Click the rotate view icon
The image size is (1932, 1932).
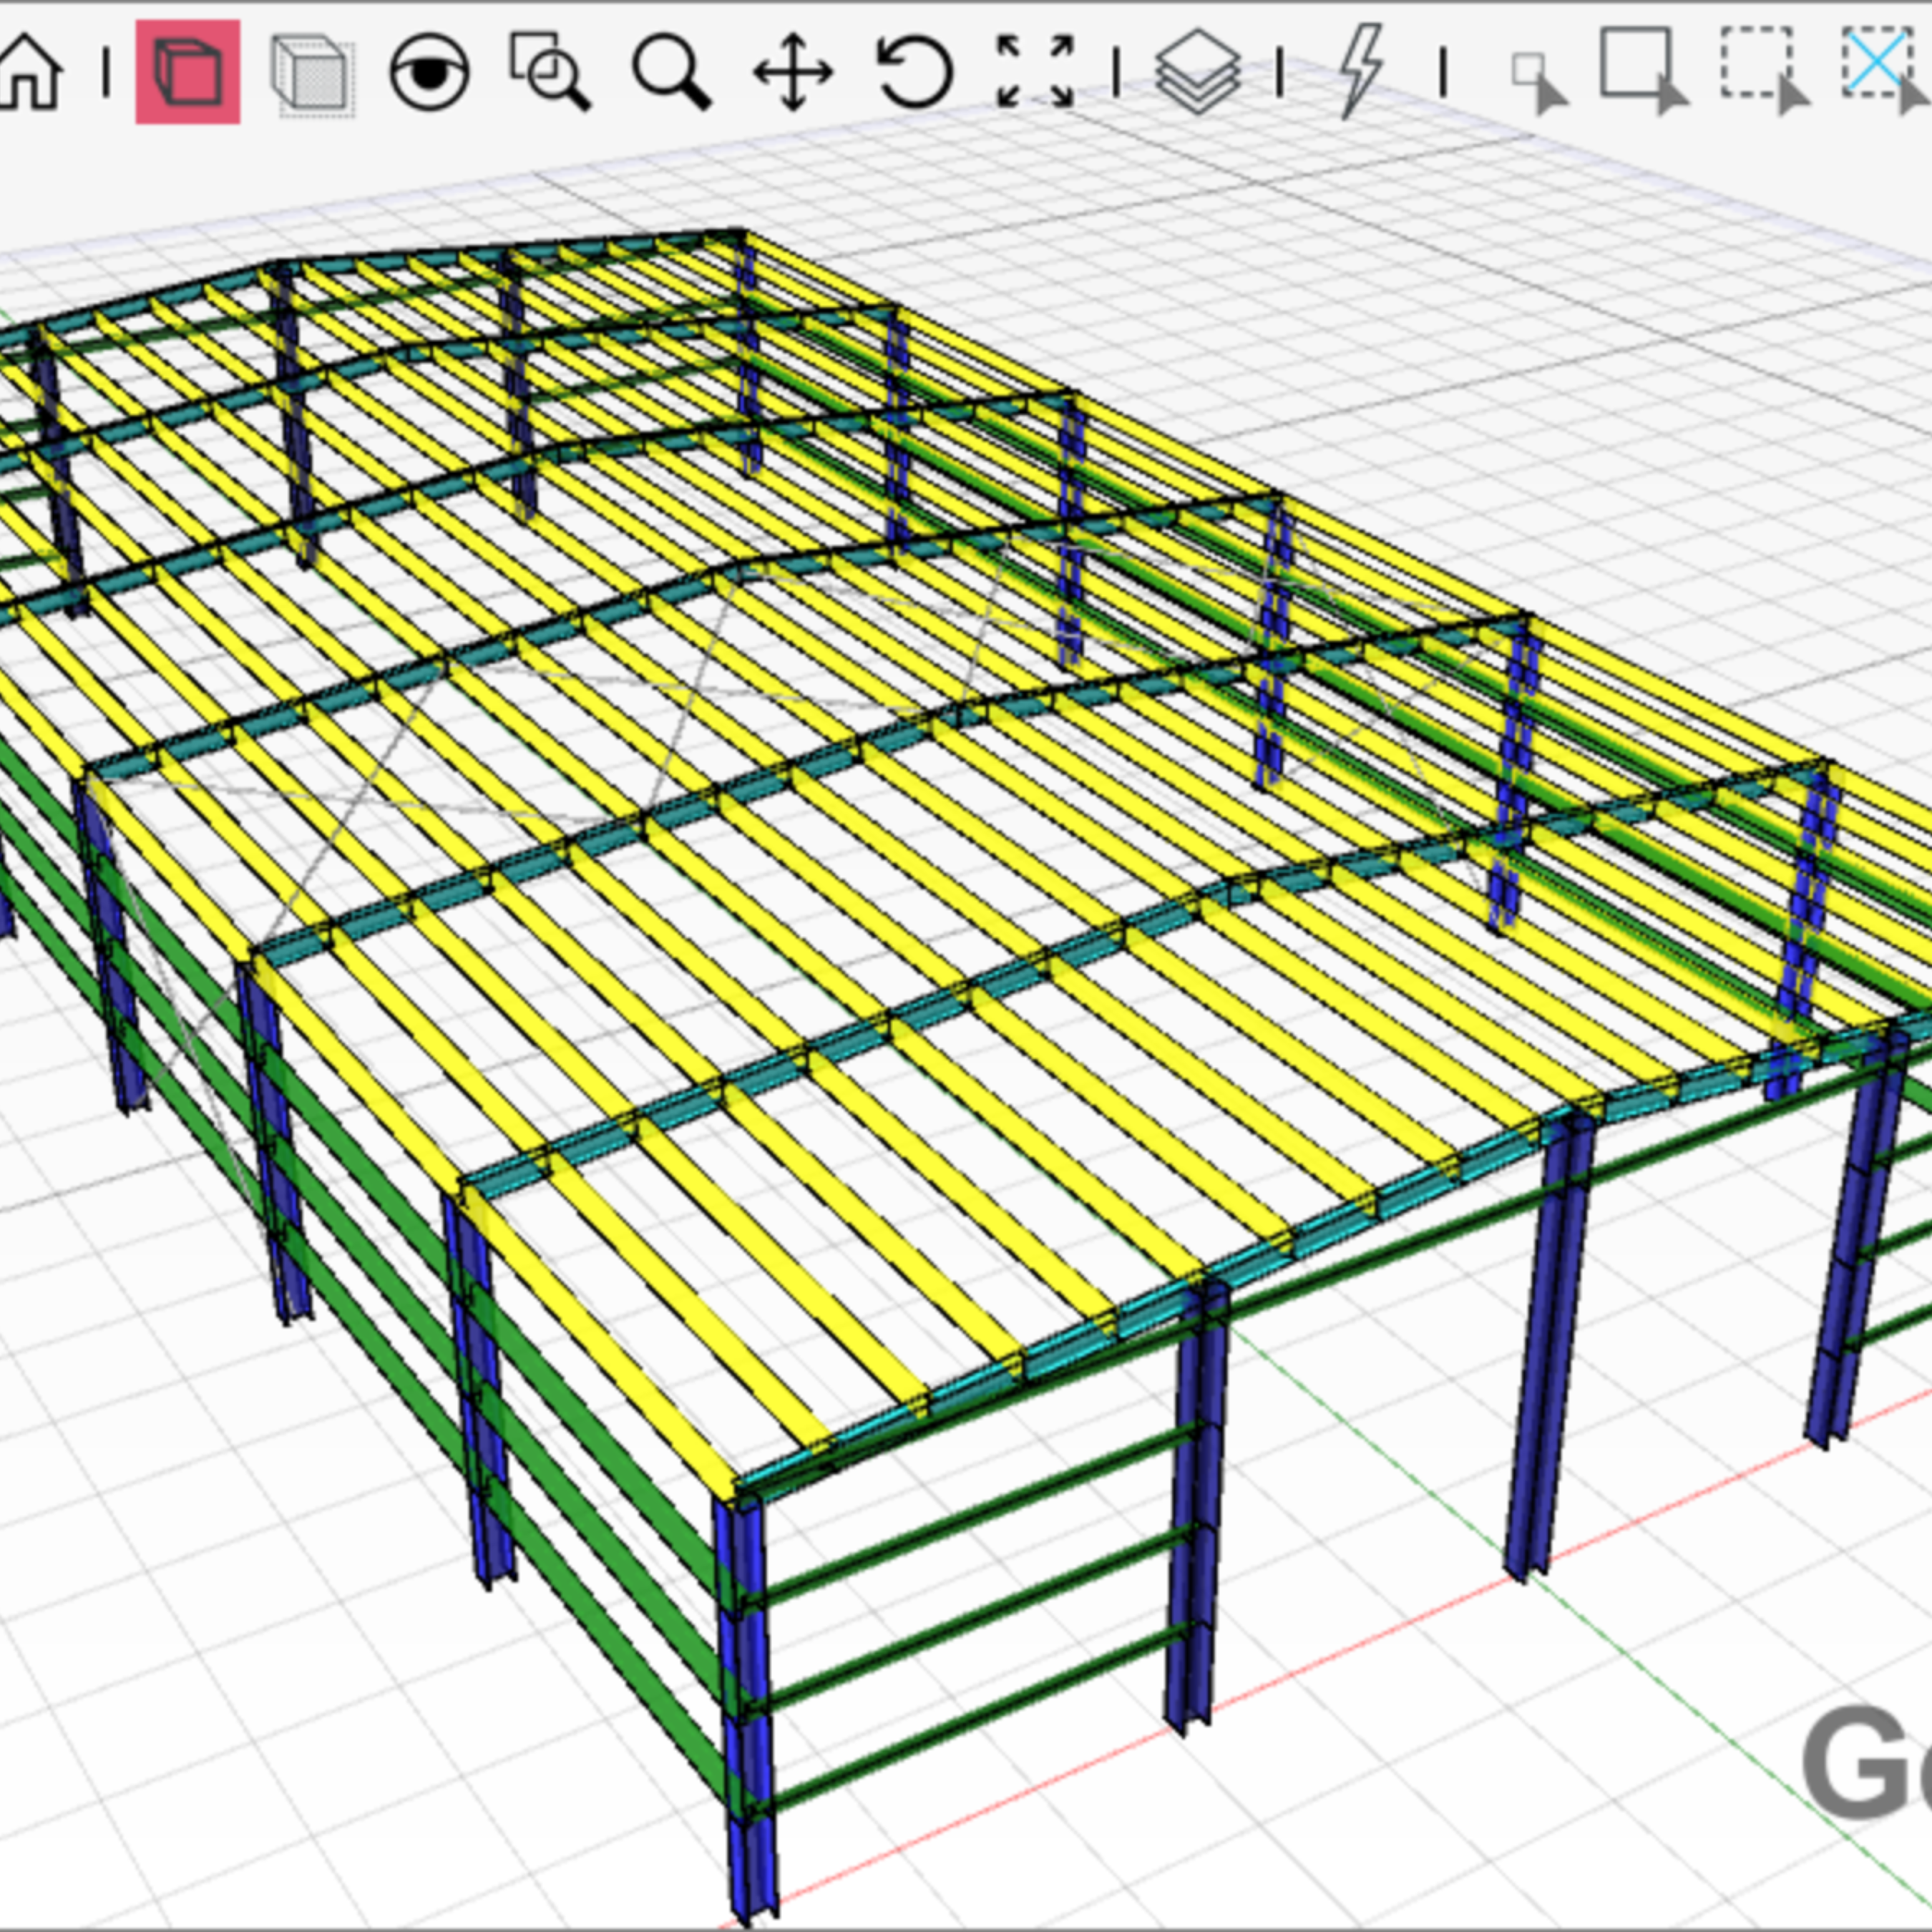[914, 72]
